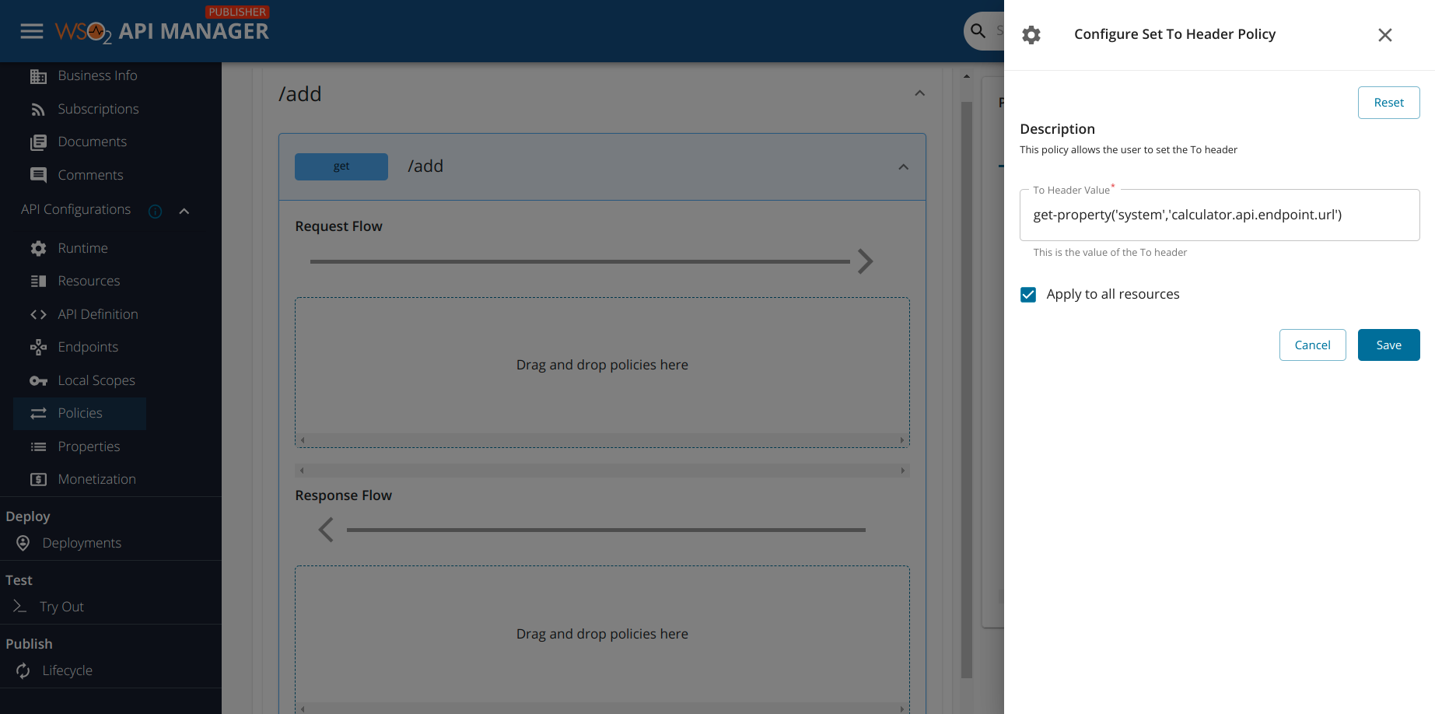Screen dimensions: 1435x714
Task: Click the Endpoints network icon
Action: (38, 347)
